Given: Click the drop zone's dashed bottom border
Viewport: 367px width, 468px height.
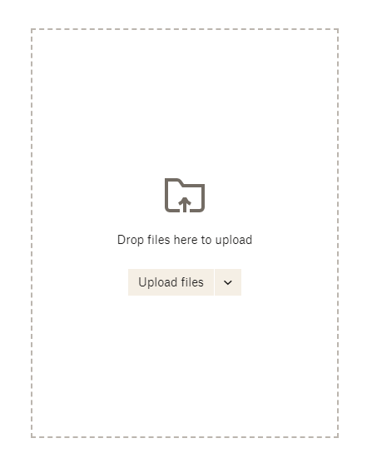Looking at the screenshot, I should tap(185, 437).
